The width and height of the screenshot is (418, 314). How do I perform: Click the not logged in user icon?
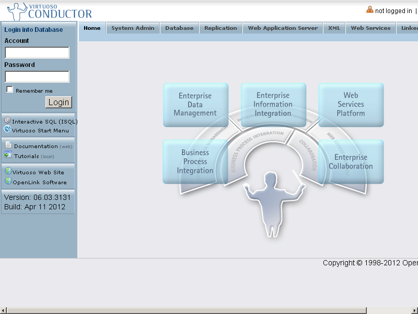(x=370, y=9)
